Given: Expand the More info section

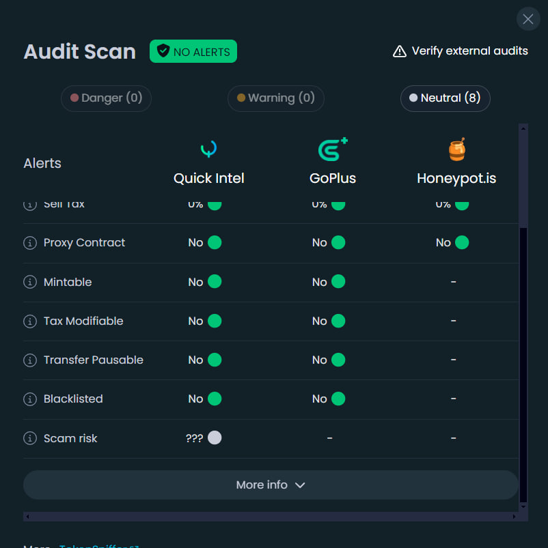Looking at the screenshot, I should [x=271, y=485].
